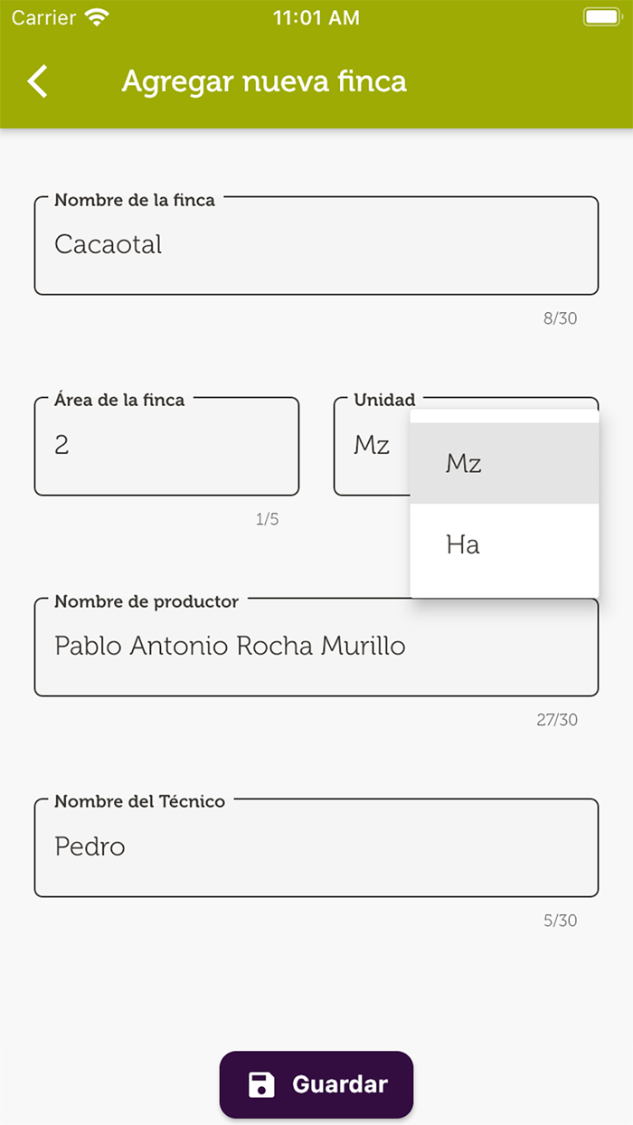Select the Nombre del Técnico text field
Screen dimensions: 633x1125
[316, 846]
